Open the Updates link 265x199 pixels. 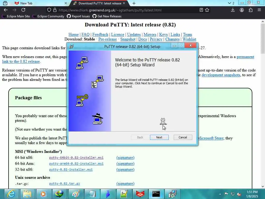click(134, 34)
